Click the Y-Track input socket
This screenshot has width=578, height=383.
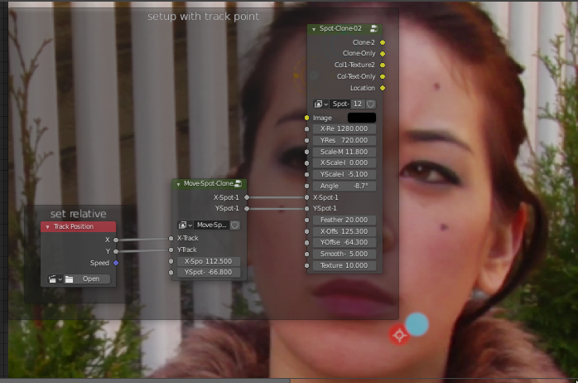click(171, 250)
